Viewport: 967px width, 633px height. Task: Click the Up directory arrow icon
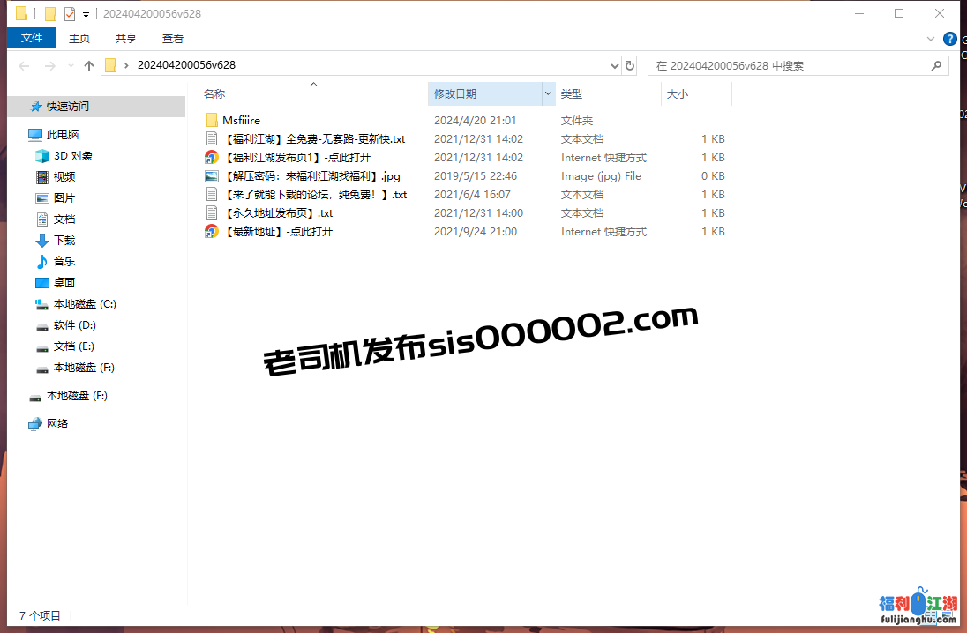tap(89, 66)
